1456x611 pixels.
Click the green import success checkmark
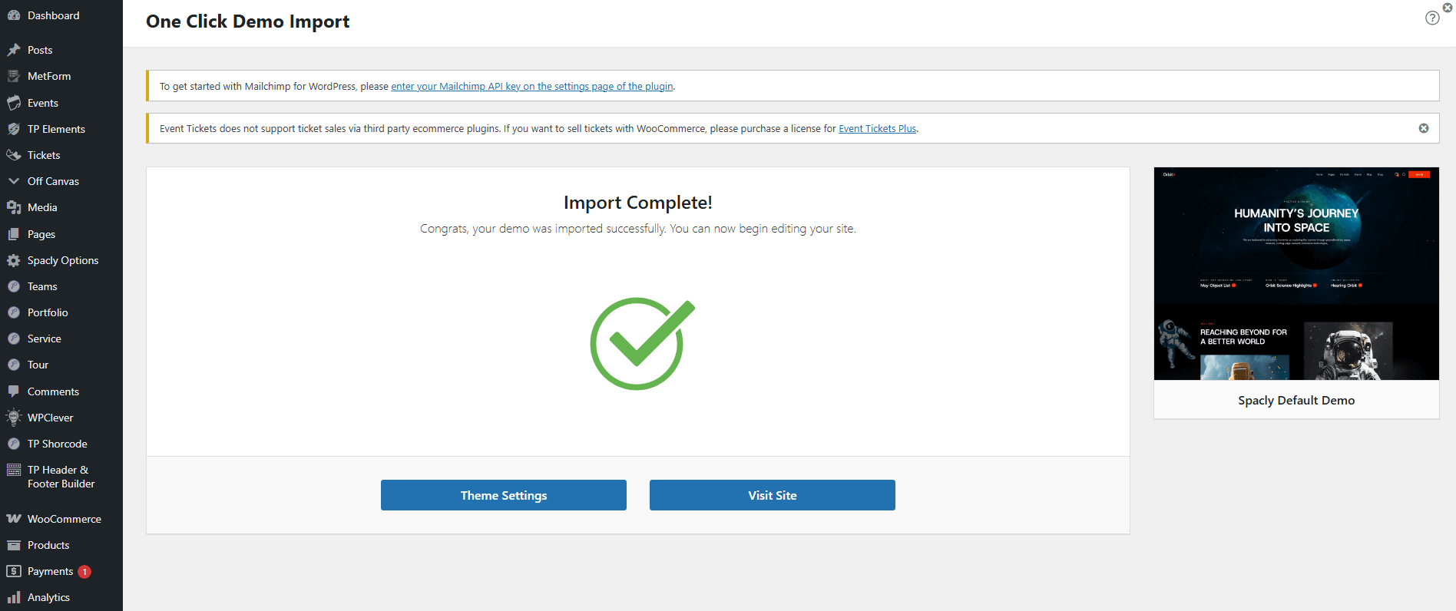coord(642,343)
